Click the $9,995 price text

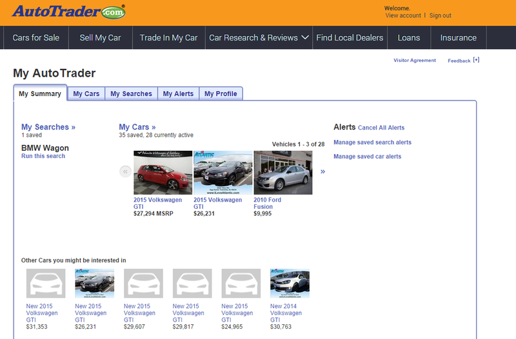point(263,213)
